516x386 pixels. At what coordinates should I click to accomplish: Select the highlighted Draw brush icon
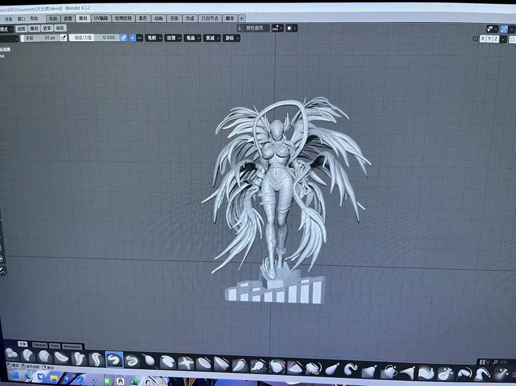coord(114,360)
